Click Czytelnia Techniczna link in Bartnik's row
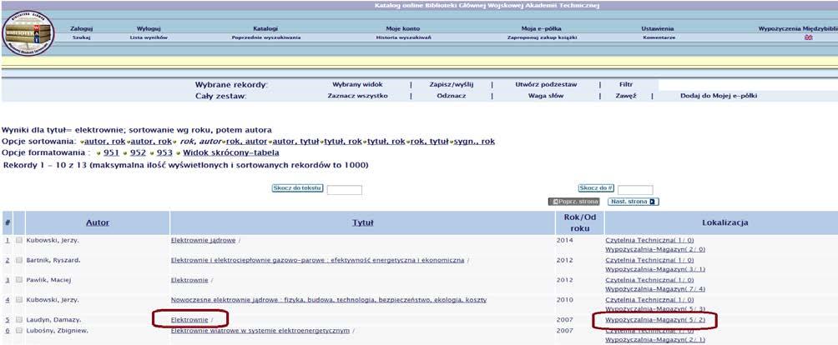The height and width of the screenshot is (345, 838). pyautogui.click(x=650, y=260)
